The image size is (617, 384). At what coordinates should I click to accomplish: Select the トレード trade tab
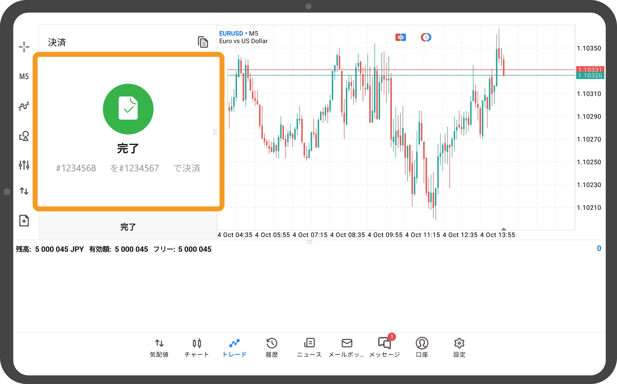pos(234,348)
